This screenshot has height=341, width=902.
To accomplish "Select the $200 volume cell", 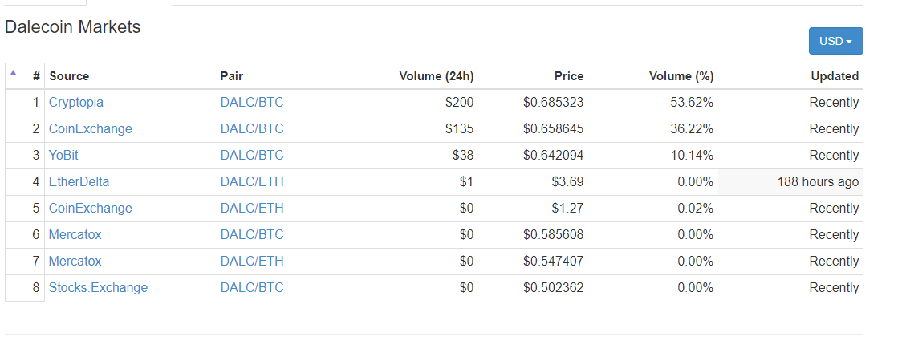I will 460,103.
